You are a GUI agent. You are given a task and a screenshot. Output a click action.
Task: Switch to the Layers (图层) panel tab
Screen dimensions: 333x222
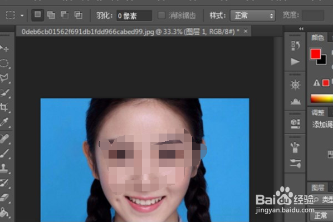pos(318,188)
